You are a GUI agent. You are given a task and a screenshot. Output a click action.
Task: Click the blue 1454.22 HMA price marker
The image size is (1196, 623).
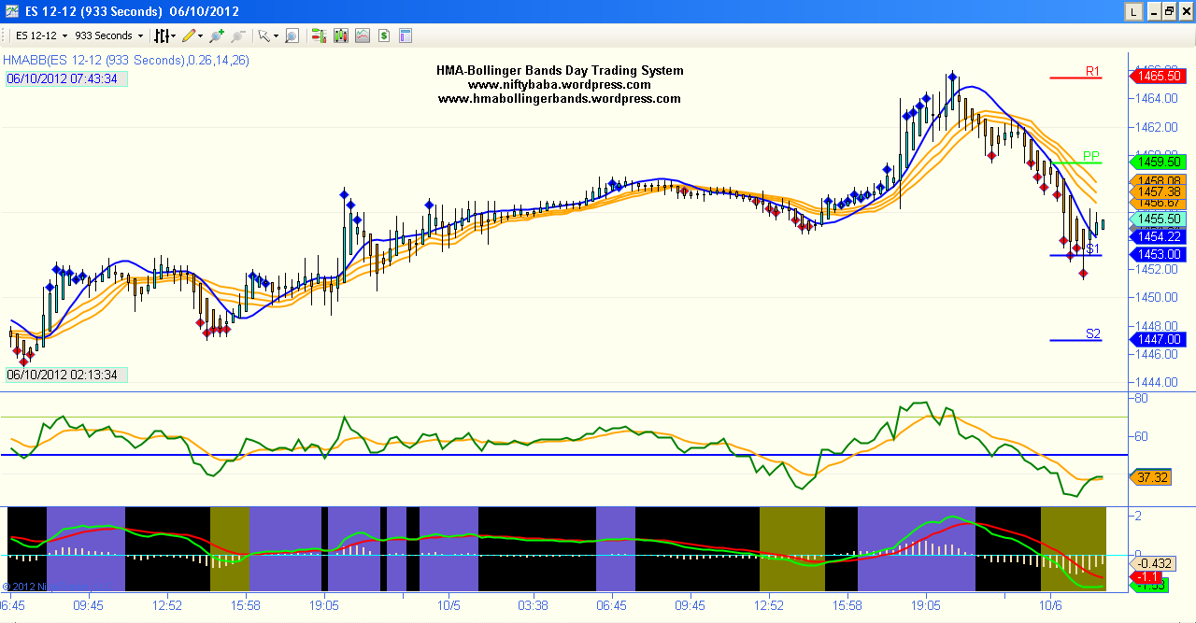1159,237
